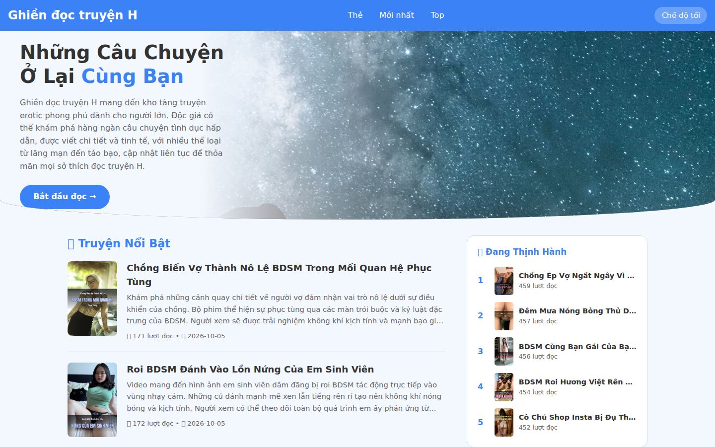This screenshot has height=447, width=715.
Task: Click the hero paragraph beginning "Ghiền đọc truyện H mang đến"
Action: click(x=121, y=134)
